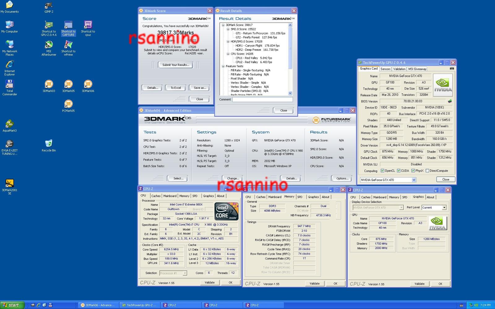Click the Comment input field

pyautogui.click(x=262, y=100)
